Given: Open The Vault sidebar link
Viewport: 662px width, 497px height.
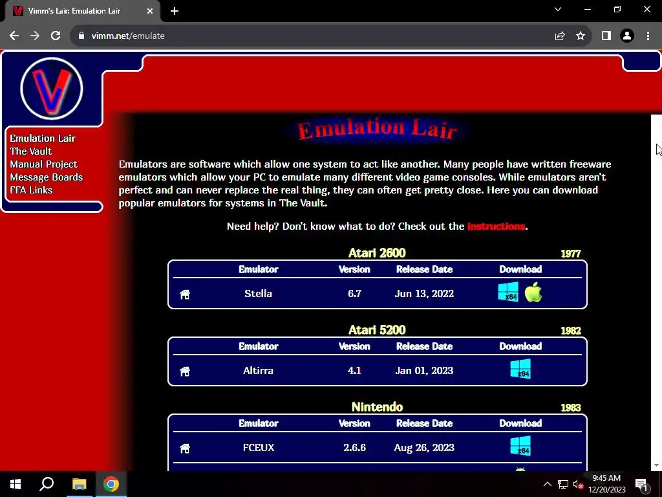Looking at the screenshot, I should click(x=31, y=151).
